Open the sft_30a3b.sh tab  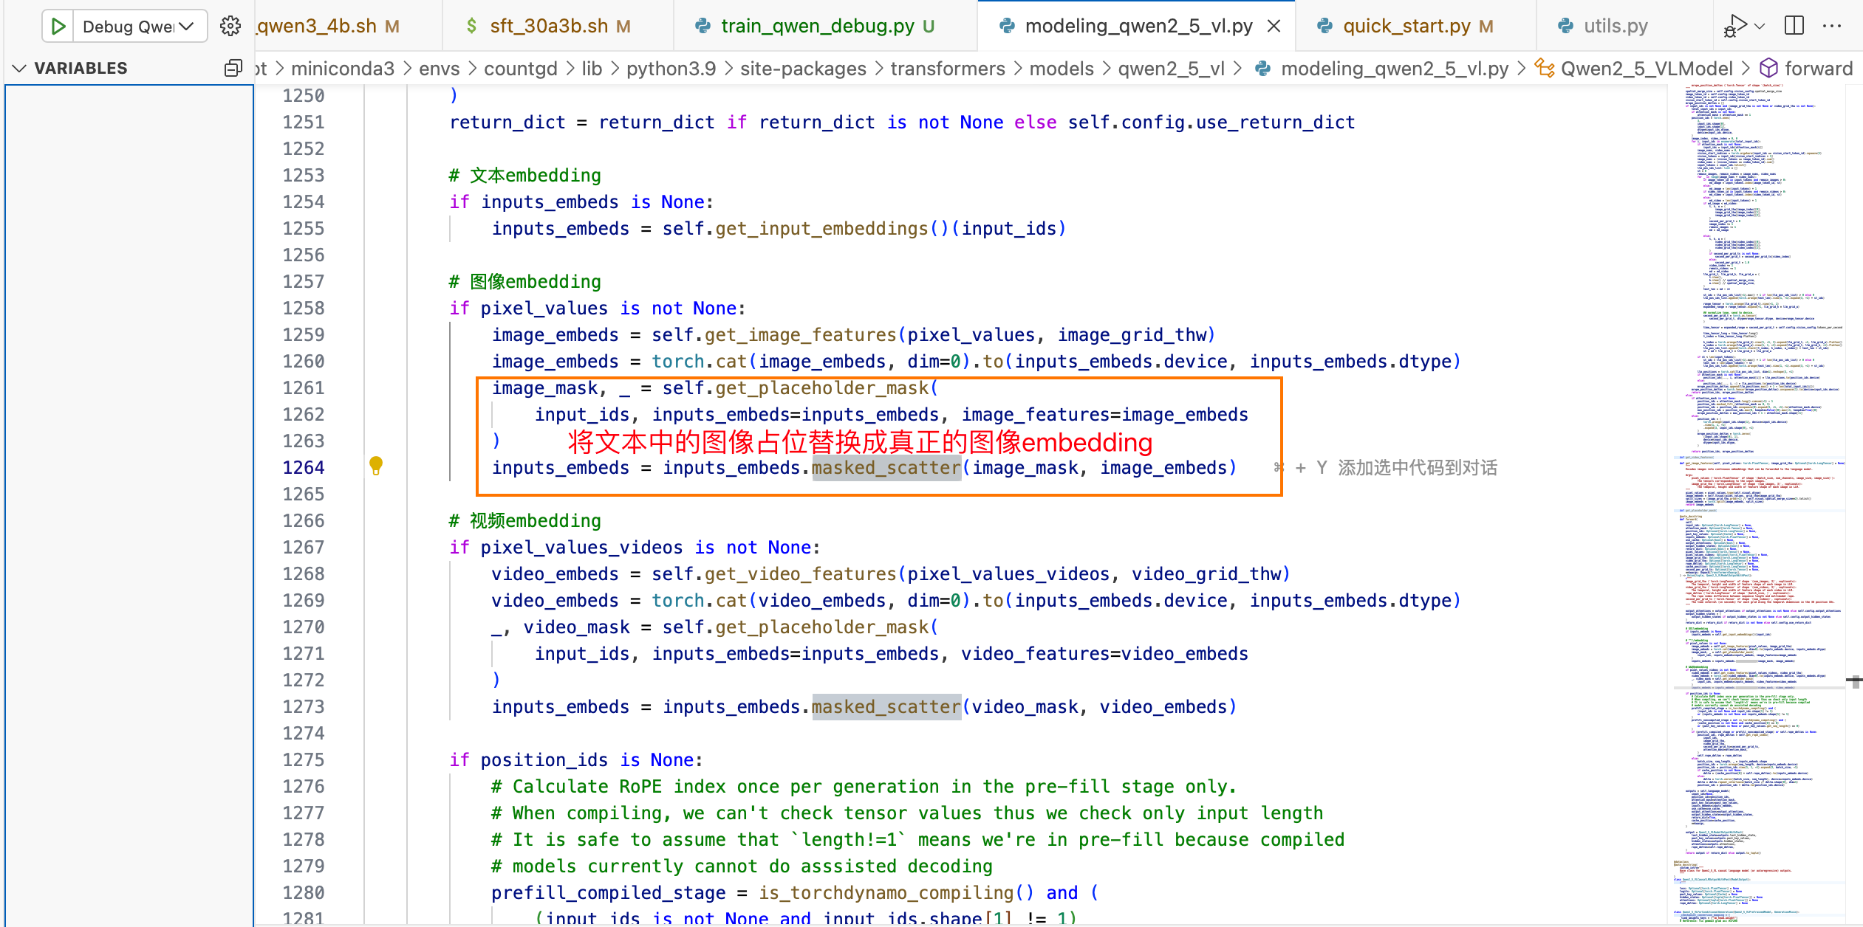click(x=548, y=27)
